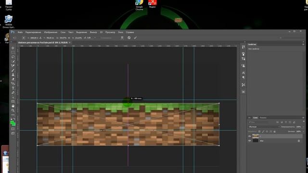This screenshot has height=173, width=308.
Task: Open the Adjustments sliders icon in dock
Action: [244, 59]
